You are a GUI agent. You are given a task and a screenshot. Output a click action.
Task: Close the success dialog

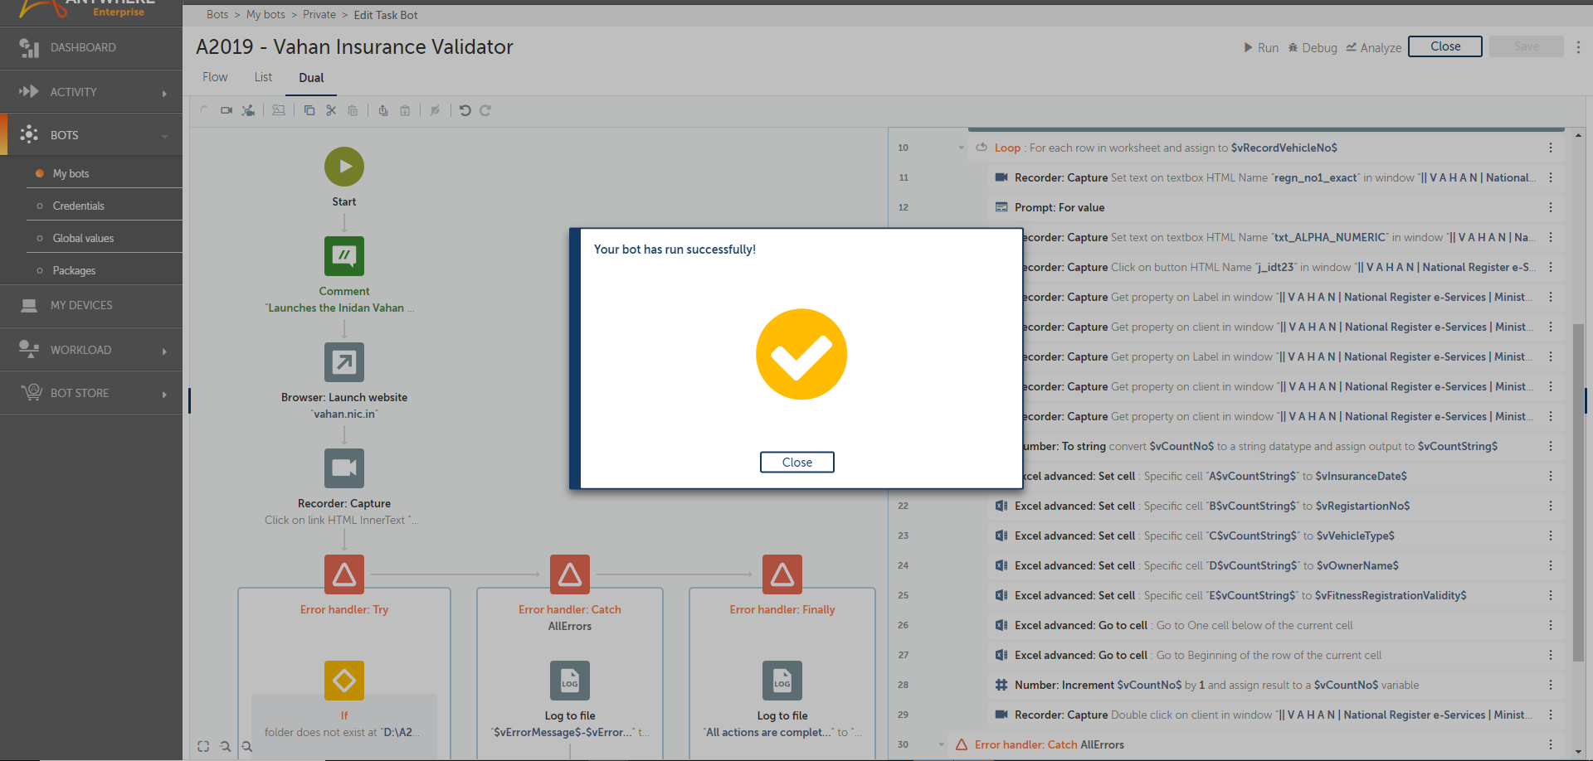pos(796,462)
